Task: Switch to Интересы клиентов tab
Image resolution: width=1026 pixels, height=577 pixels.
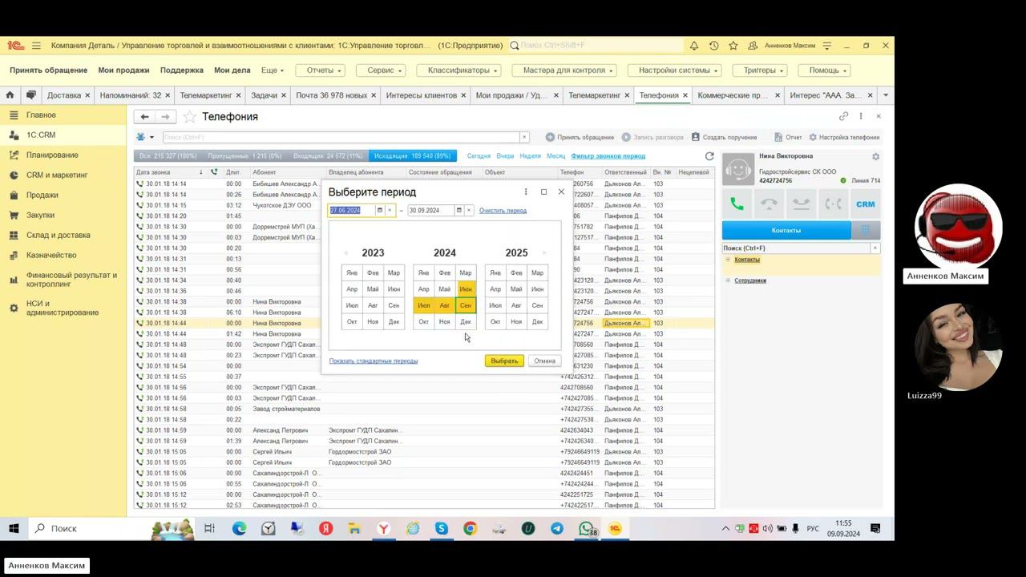Action: coord(422,95)
